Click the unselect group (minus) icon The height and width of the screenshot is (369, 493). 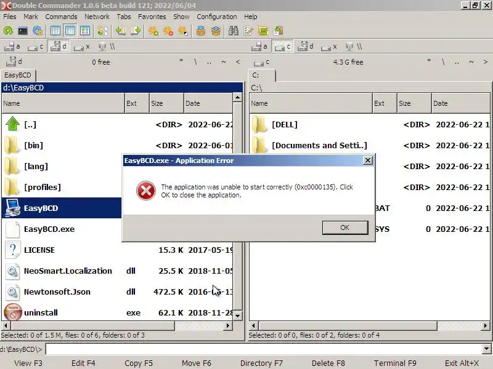168,31
